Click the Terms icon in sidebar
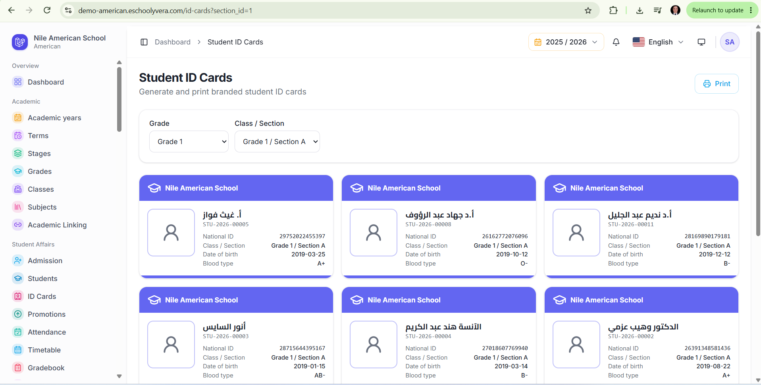Viewport: 761px width, 385px height. [18, 136]
